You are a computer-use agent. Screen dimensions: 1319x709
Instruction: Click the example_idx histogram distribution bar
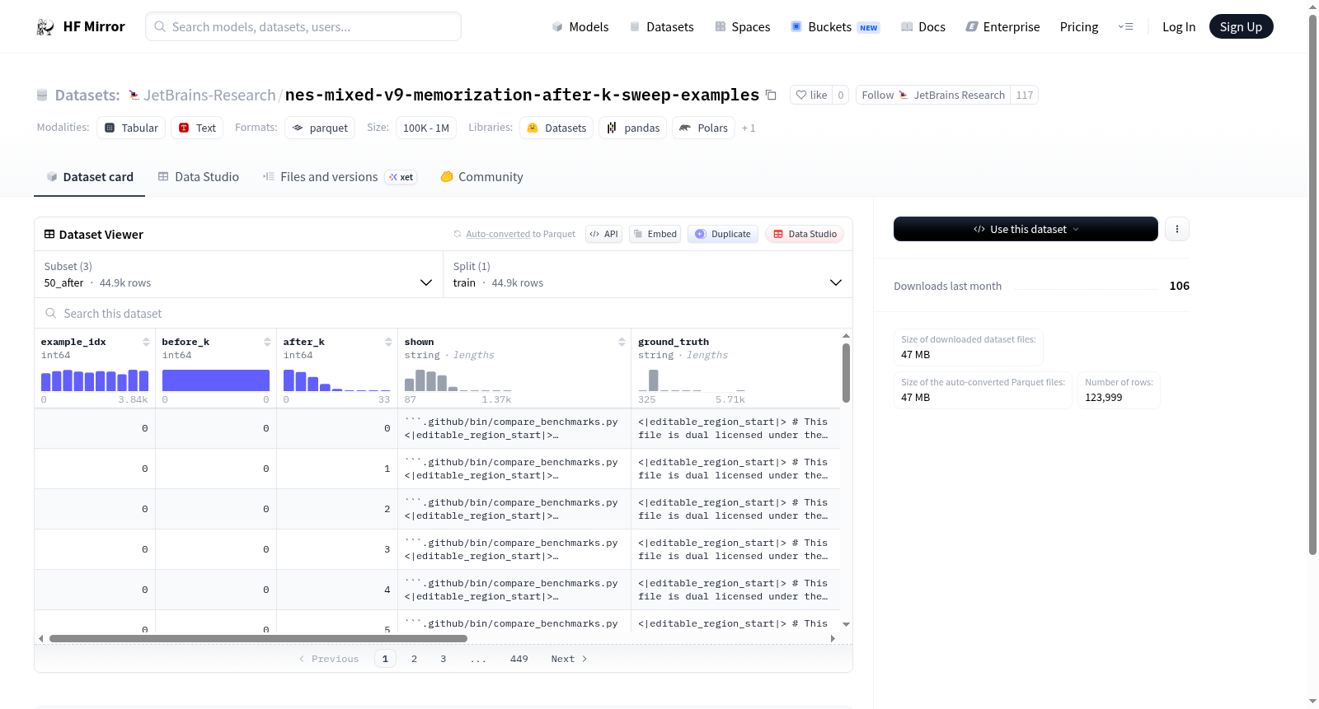[95, 380]
